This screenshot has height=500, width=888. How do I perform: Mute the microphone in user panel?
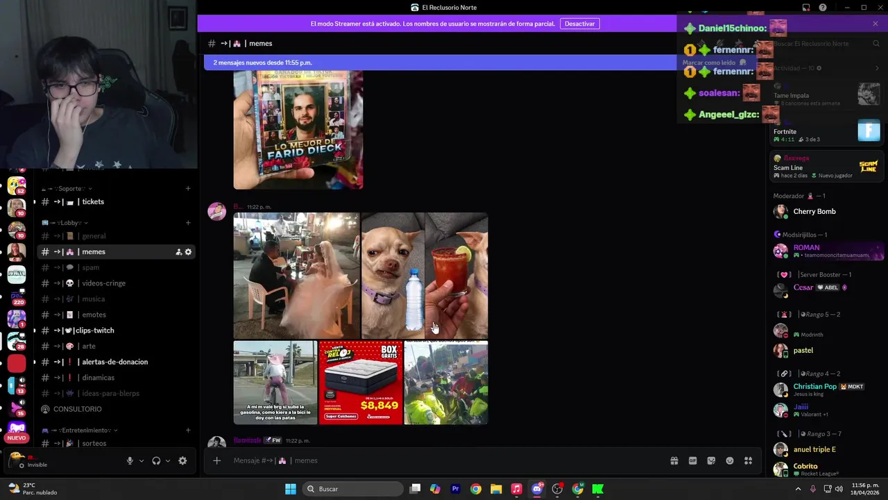130,460
